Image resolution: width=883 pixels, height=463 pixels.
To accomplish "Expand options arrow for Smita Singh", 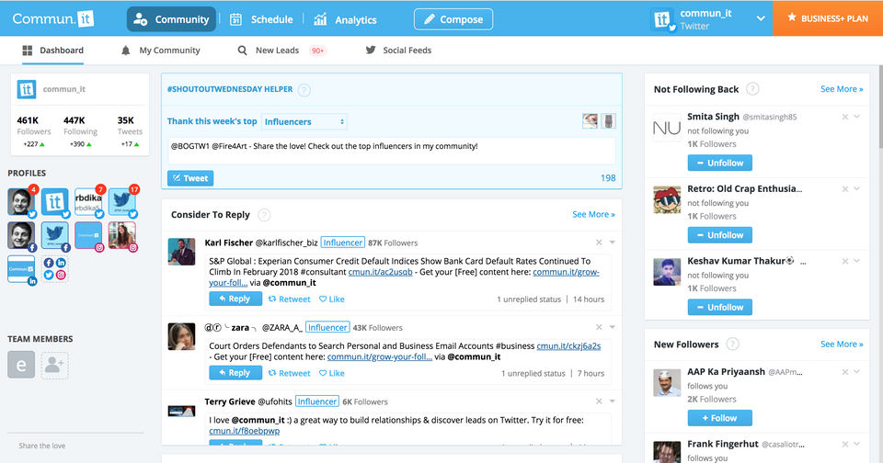I will [x=857, y=117].
